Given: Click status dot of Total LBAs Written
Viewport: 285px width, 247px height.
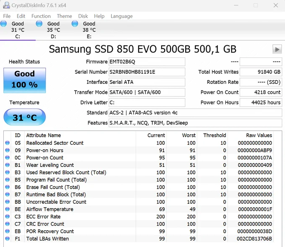Looking at the screenshot, I should coord(8,239).
